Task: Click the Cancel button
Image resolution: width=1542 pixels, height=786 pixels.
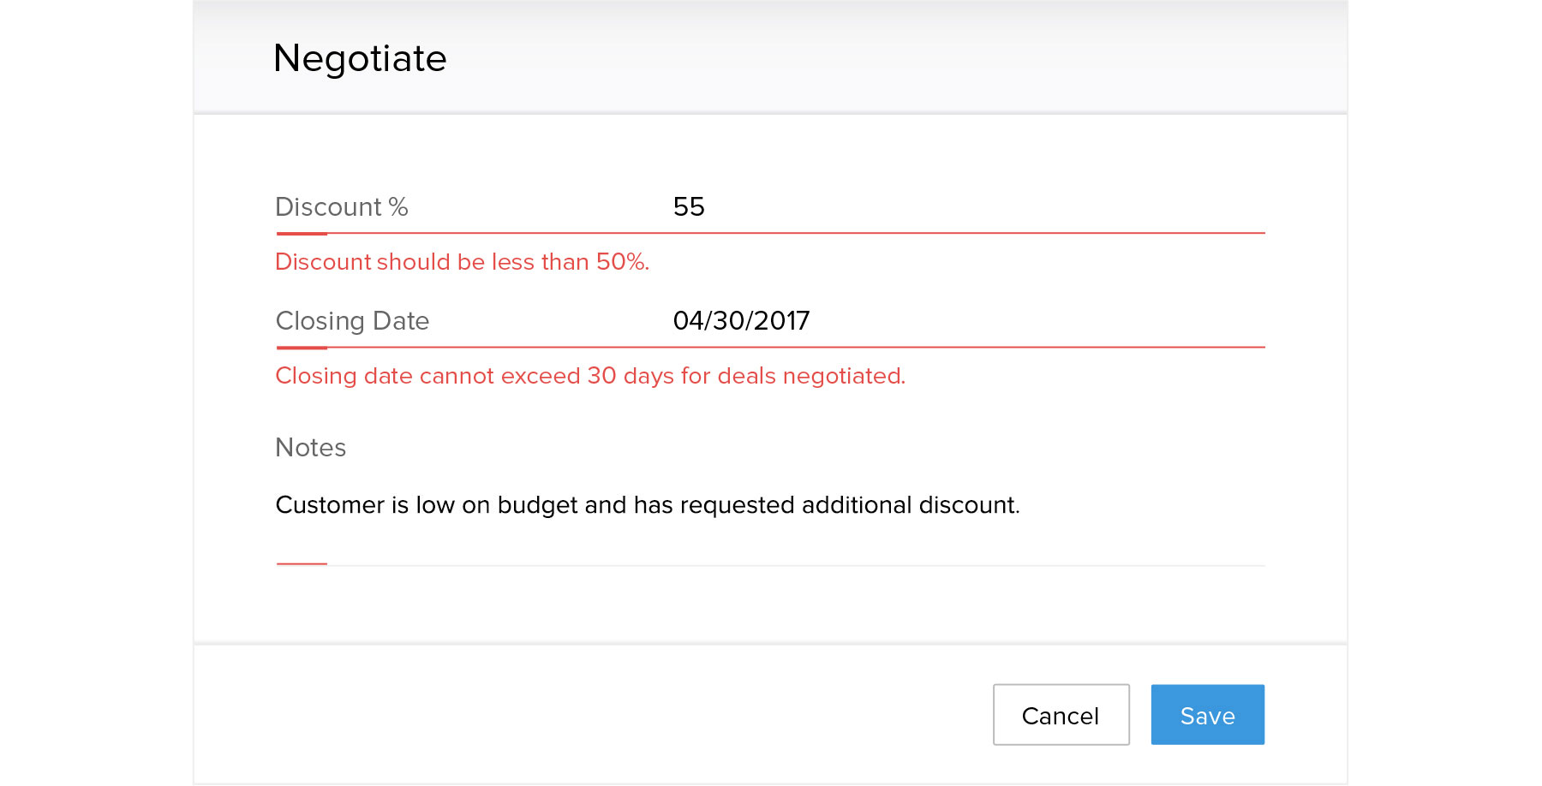Action: pyautogui.click(x=1061, y=714)
